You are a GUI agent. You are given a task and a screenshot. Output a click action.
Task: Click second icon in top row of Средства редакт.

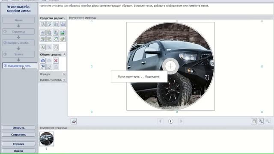(49, 24)
